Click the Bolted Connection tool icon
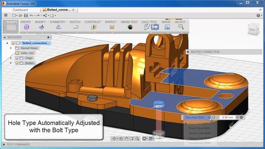The image size is (265, 149). 155,27
